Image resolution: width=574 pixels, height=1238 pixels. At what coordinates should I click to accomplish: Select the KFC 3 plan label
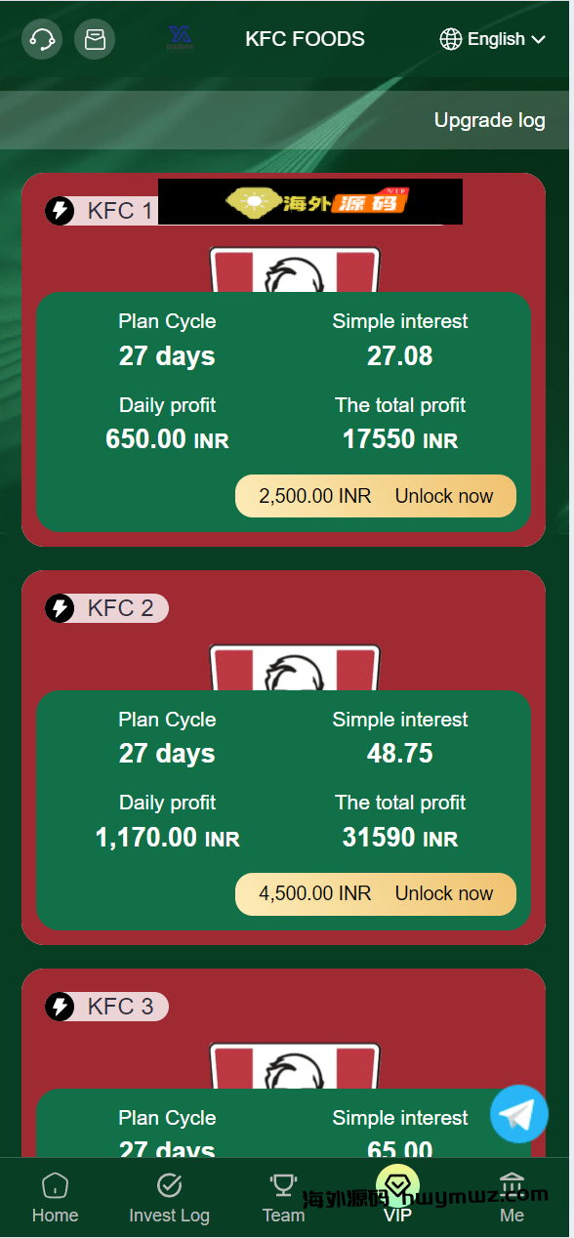point(120,1007)
